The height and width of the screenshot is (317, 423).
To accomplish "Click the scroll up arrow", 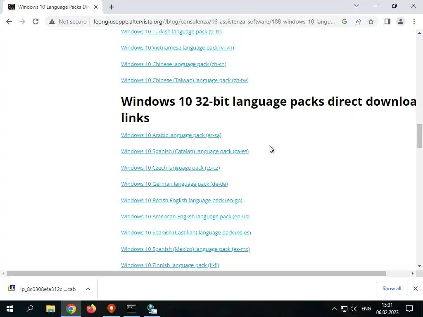I will coord(419,33).
